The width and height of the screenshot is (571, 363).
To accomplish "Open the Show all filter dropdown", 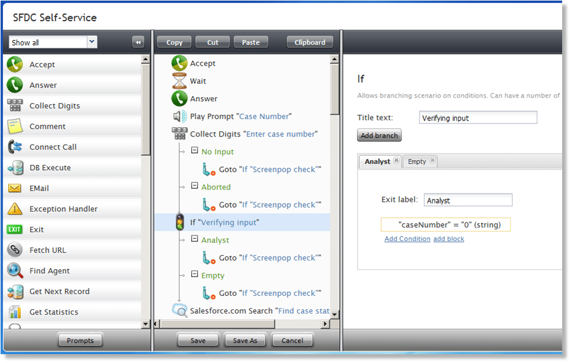I will (92, 42).
